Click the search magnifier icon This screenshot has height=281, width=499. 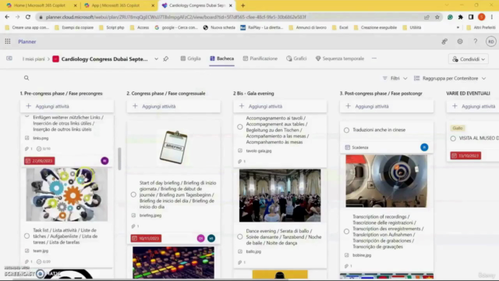(27, 78)
